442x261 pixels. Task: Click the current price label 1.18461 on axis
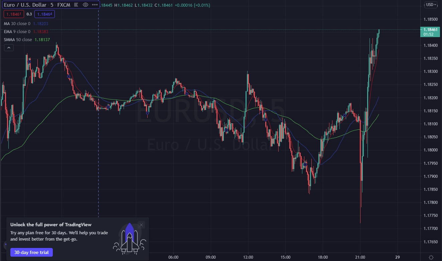click(430, 30)
